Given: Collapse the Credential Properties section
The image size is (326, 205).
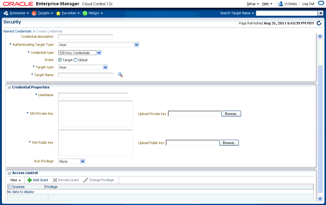Looking at the screenshot, I should (x=9, y=88).
